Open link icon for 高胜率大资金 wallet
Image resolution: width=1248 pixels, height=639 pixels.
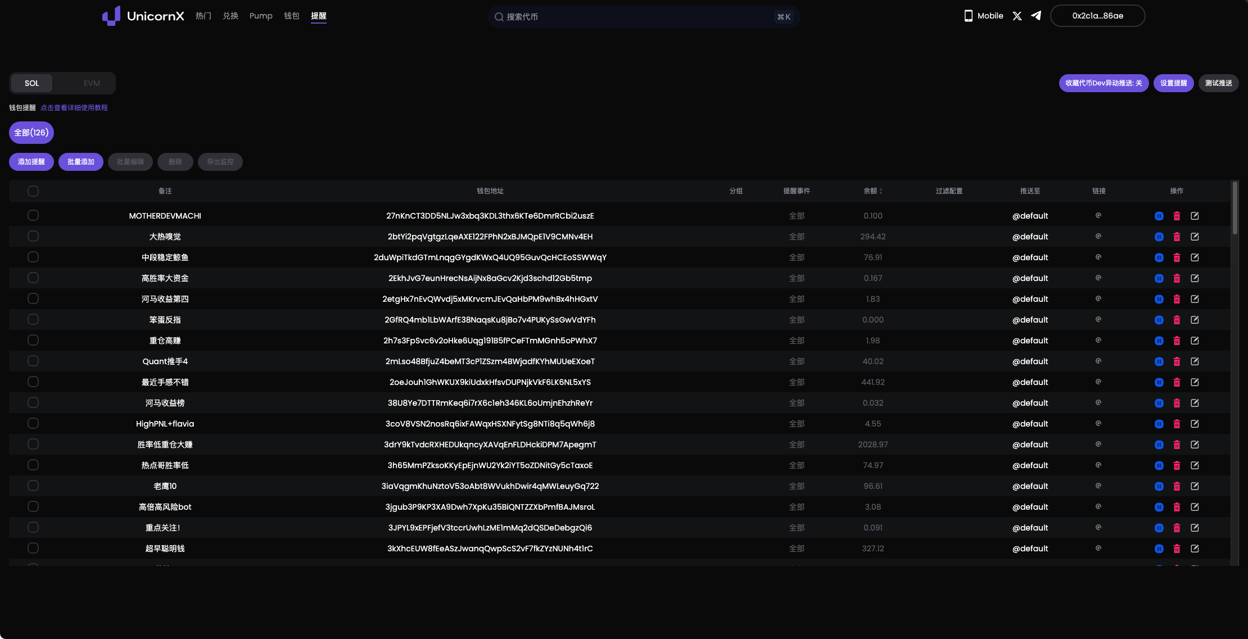(x=1098, y=278)
